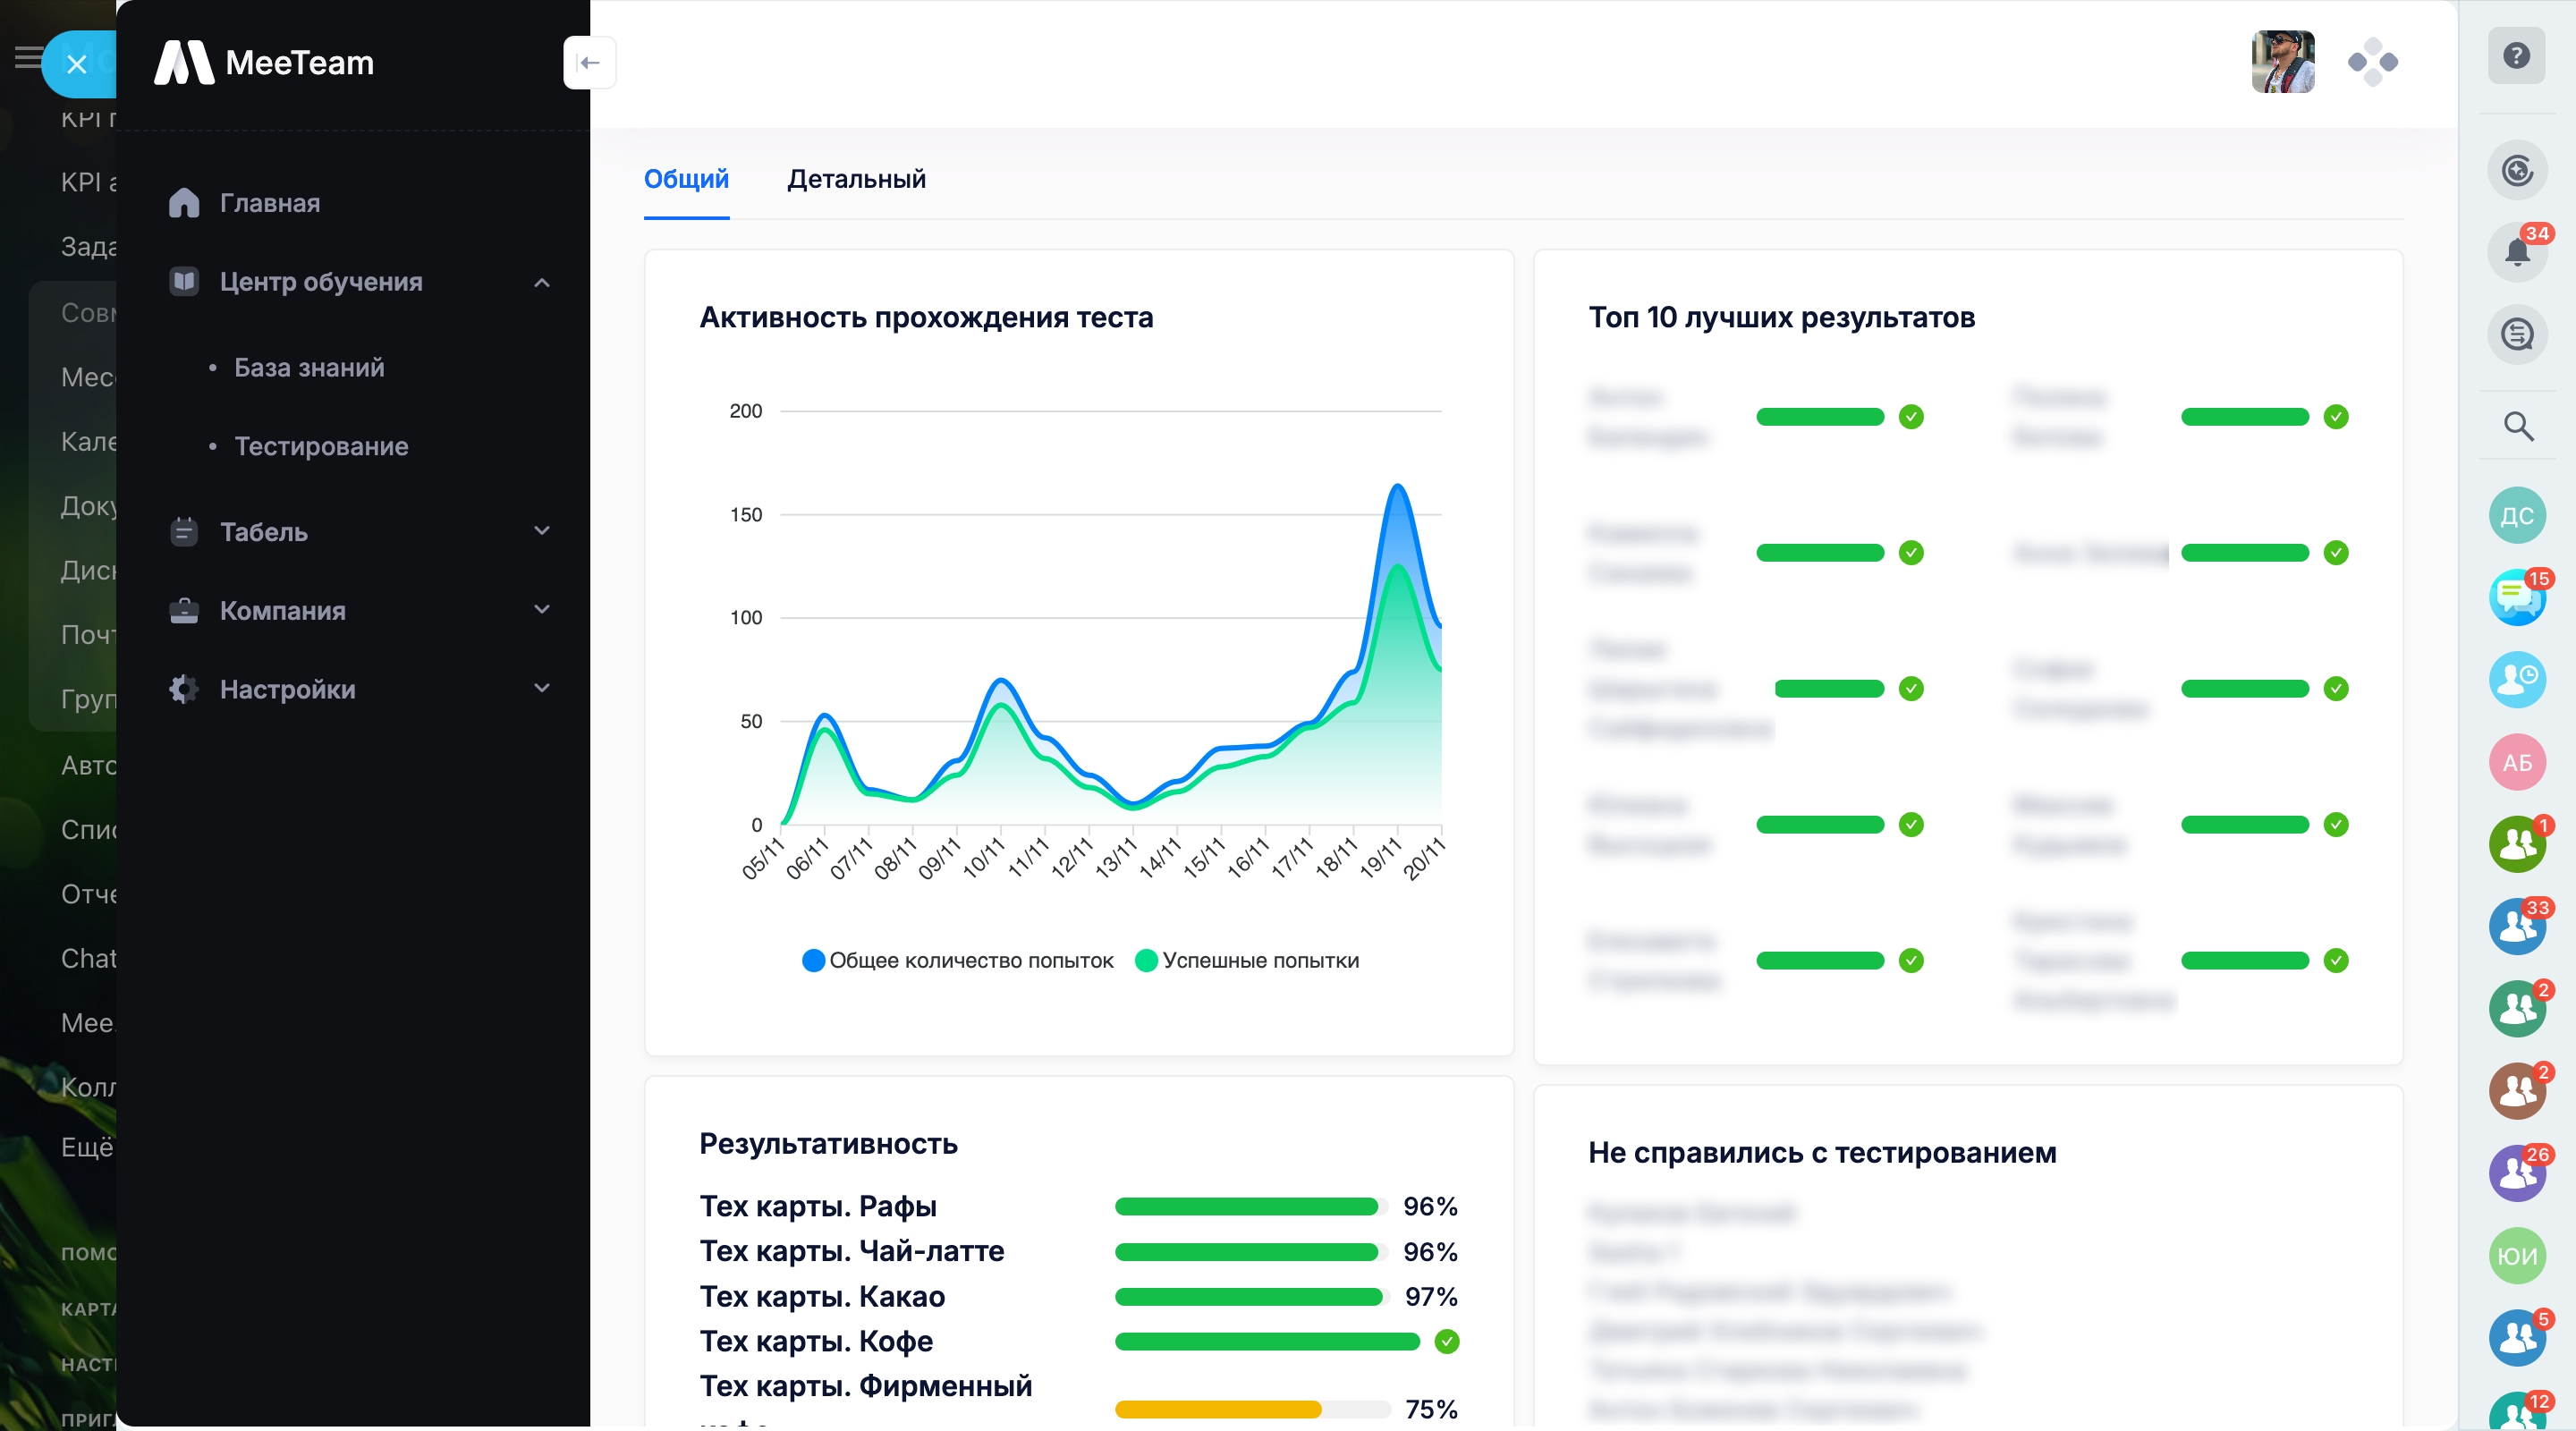
Task: Click the АБ pink contact avatar
Action: coord(2516,763)
